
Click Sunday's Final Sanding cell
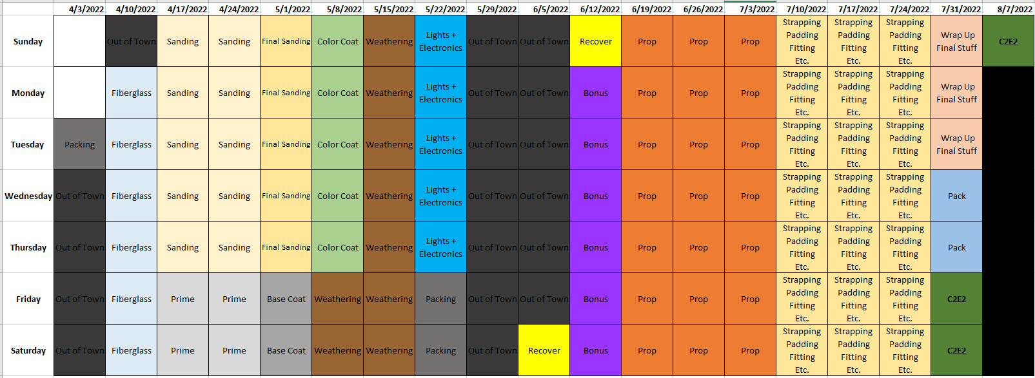pos(286,41)
